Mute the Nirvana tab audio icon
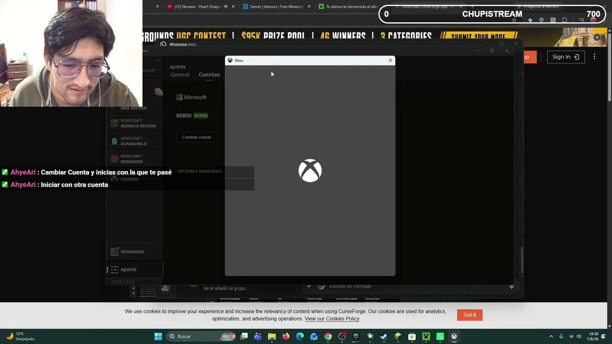The image size is (612, 344). (226, 7)
